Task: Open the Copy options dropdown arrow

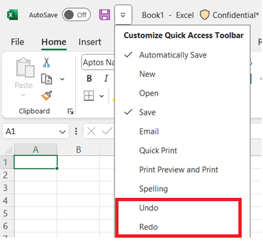Action: [x=63, y=79]
